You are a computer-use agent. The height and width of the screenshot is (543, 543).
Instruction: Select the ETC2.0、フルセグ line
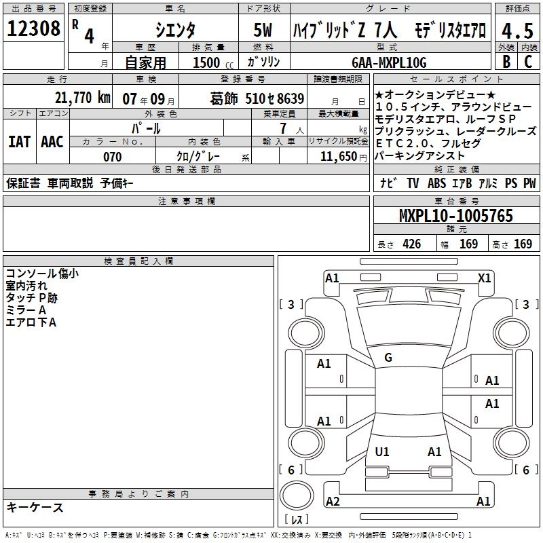click(428, 143)
